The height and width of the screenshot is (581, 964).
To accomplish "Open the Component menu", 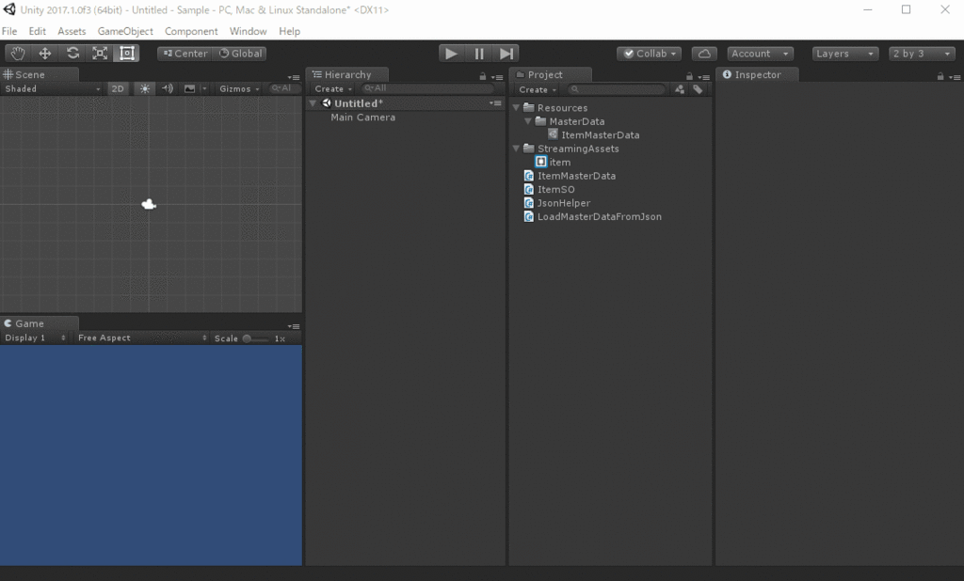I will pos(191,31).
